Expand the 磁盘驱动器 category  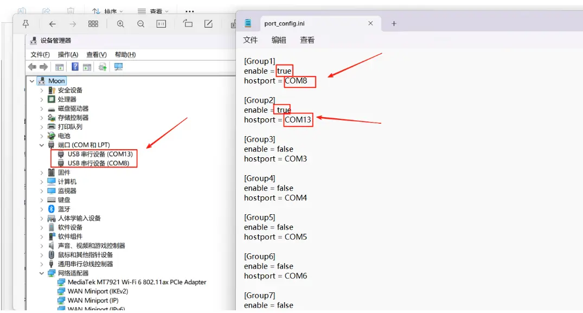point(42,108)
